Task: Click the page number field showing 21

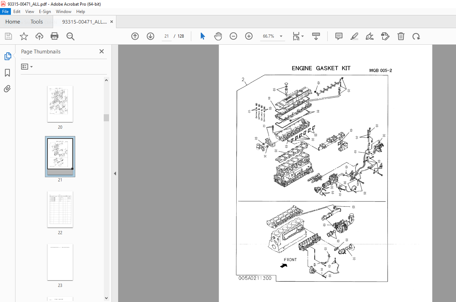Action: tap(166, 36)
